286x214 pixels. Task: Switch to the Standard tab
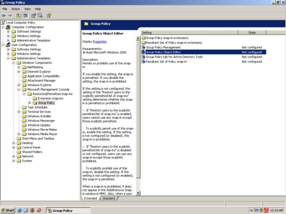tap(108, 198)
